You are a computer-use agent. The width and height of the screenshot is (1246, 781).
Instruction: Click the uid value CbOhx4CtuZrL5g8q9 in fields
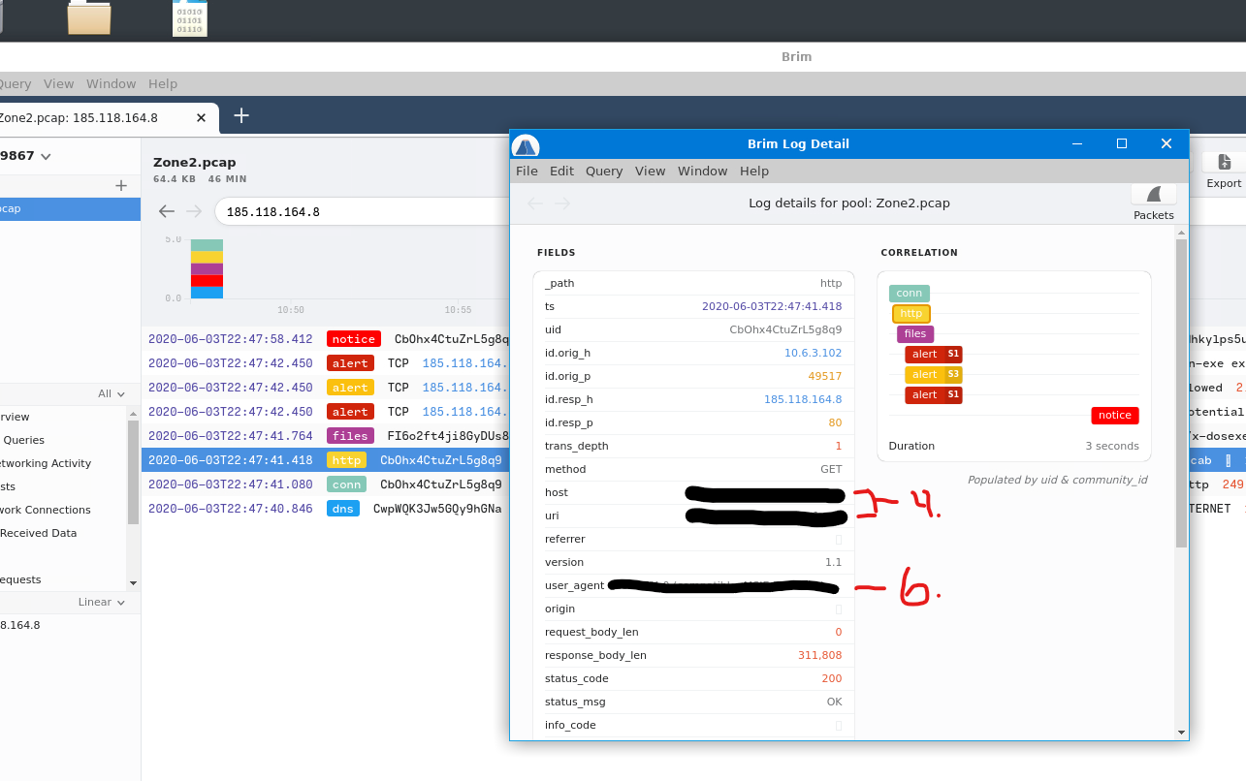tap(785, 329)
